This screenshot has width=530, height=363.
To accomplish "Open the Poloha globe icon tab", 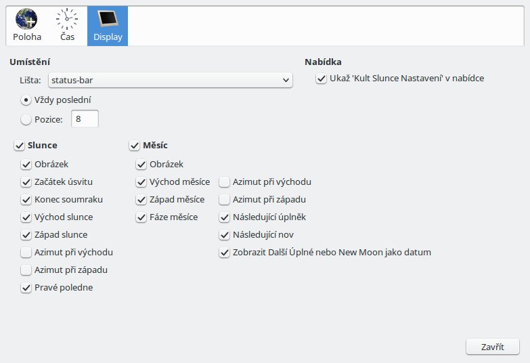I will (26, 26).
